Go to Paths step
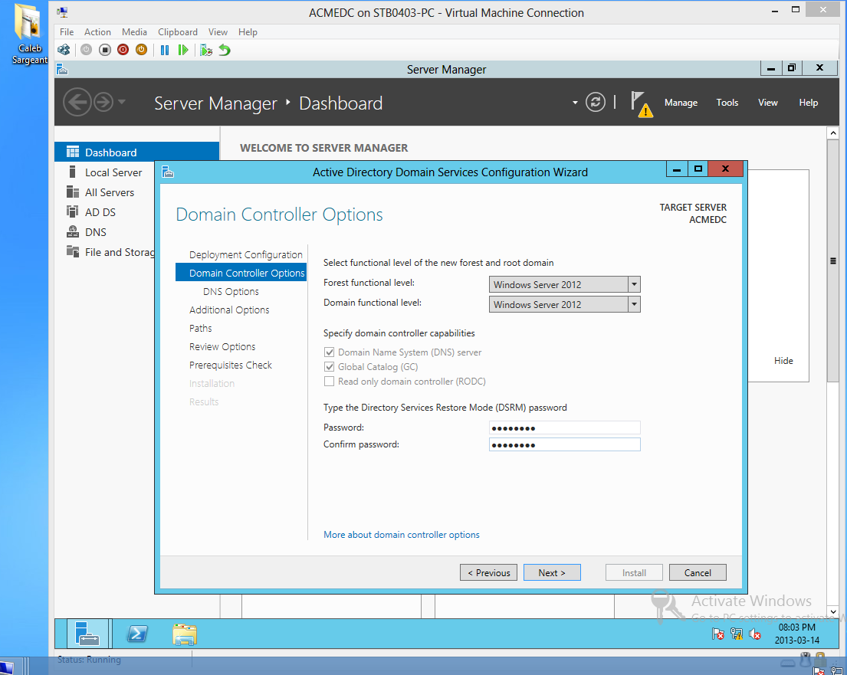Viewport: 847px width, 675px height. tap(200, 329)
